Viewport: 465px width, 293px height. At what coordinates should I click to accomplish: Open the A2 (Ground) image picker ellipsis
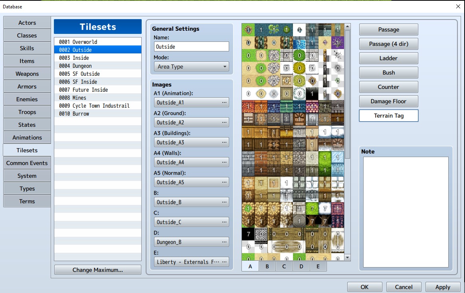click(224, 122)
